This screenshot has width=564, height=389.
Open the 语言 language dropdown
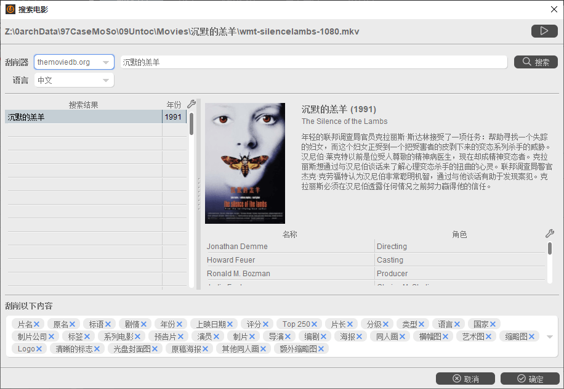[x=74, y=80]
